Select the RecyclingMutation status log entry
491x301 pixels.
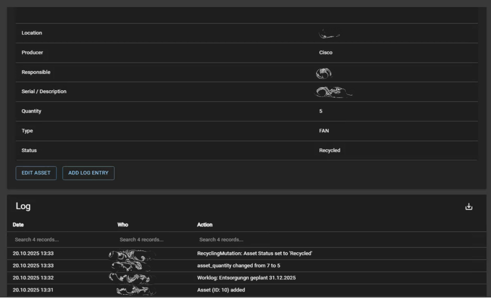click(x=255, y=254)
